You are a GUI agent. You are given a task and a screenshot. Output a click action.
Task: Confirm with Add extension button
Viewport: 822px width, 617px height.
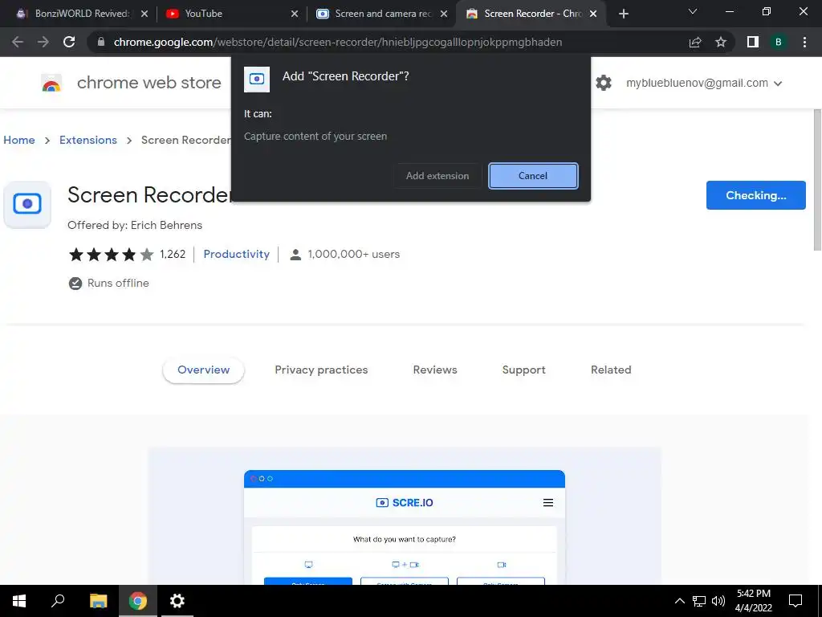[x=437, y=176]
